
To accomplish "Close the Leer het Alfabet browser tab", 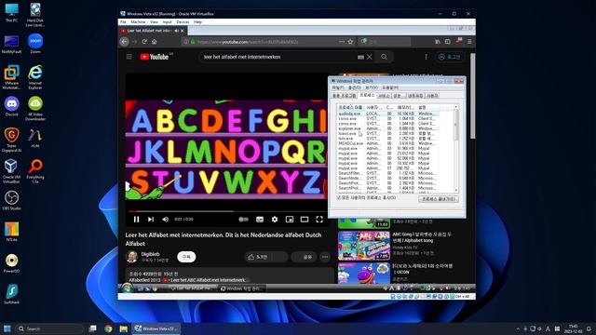I will [183, 31].
